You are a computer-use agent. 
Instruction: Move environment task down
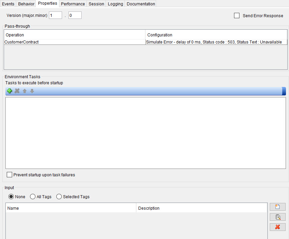point(32,91)
